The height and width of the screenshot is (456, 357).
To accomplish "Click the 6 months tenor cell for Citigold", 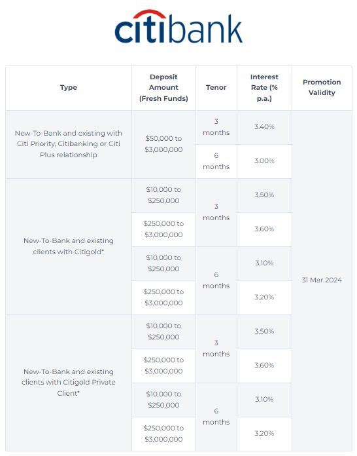I will 216,280.
